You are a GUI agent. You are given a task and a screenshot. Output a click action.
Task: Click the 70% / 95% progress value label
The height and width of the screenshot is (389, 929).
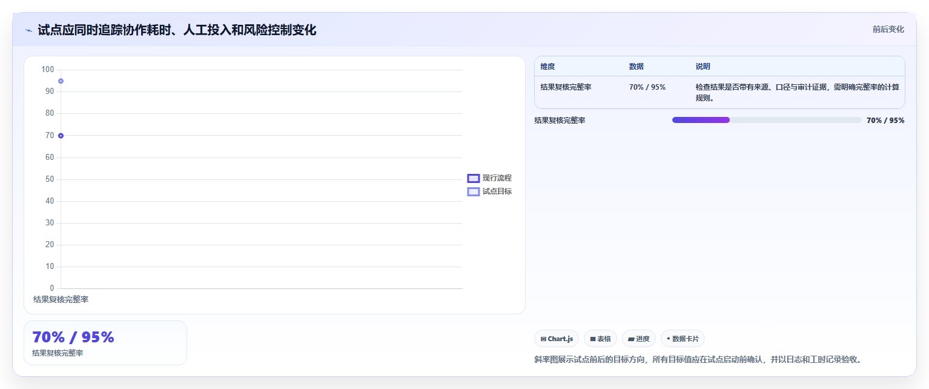coord(885,121)
